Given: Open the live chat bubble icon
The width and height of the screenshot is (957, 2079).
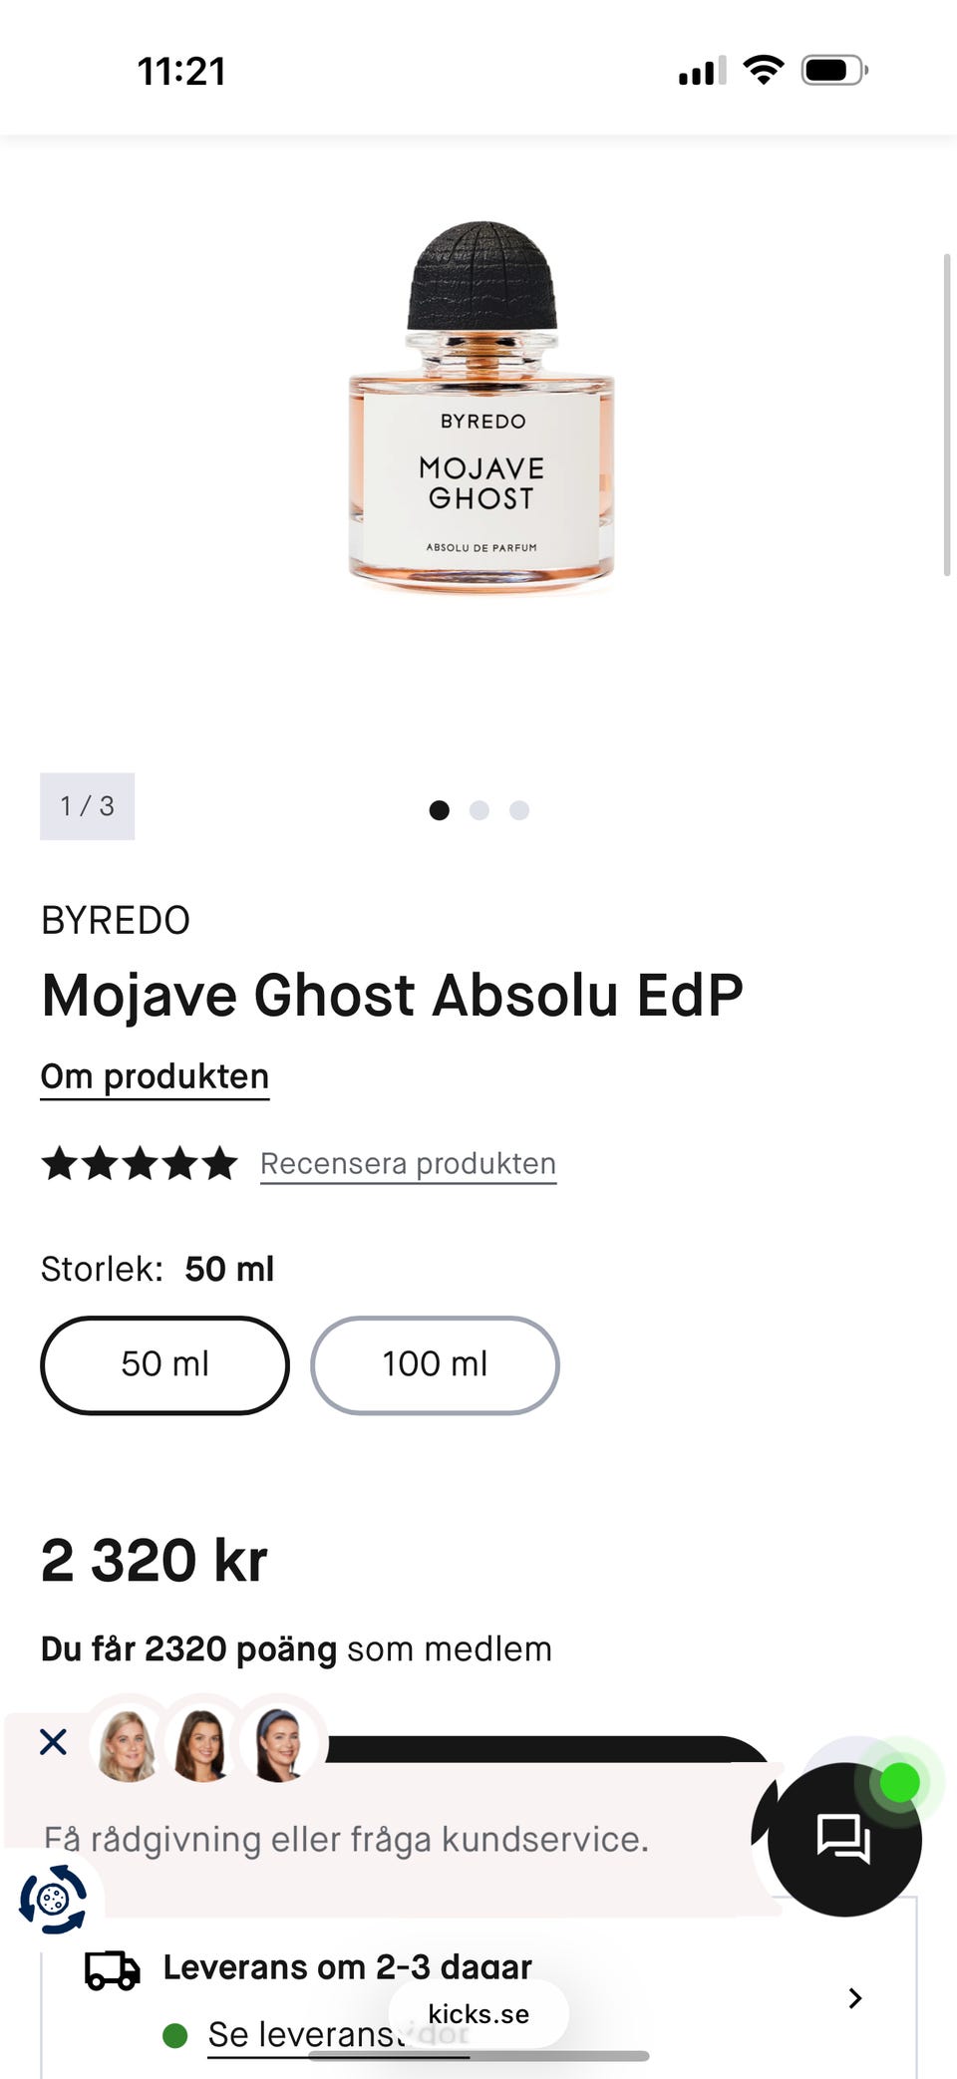Looking at the screenshot, I should click(x=843, y=1839).
